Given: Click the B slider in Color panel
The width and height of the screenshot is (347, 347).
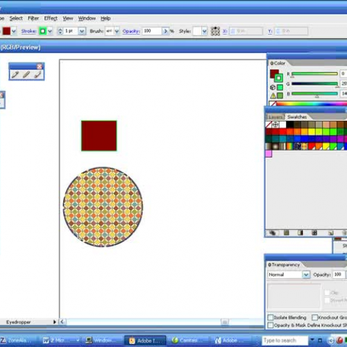Looking at the screenshot, I should 314,94.
